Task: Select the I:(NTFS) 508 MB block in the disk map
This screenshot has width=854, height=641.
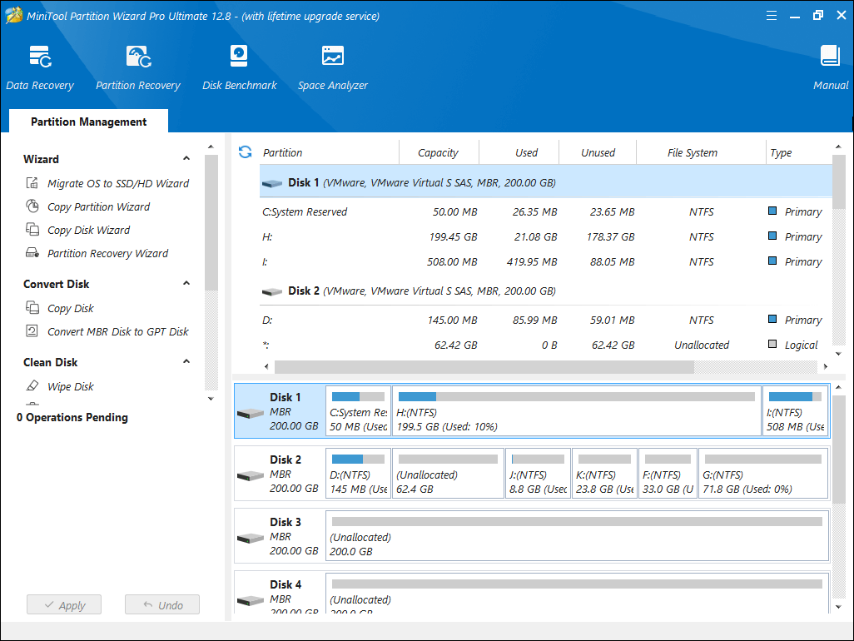Action: tap(795, 411)
